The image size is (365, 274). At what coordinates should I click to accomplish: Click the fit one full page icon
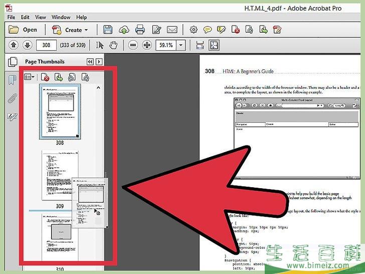(x=214, y=45)
